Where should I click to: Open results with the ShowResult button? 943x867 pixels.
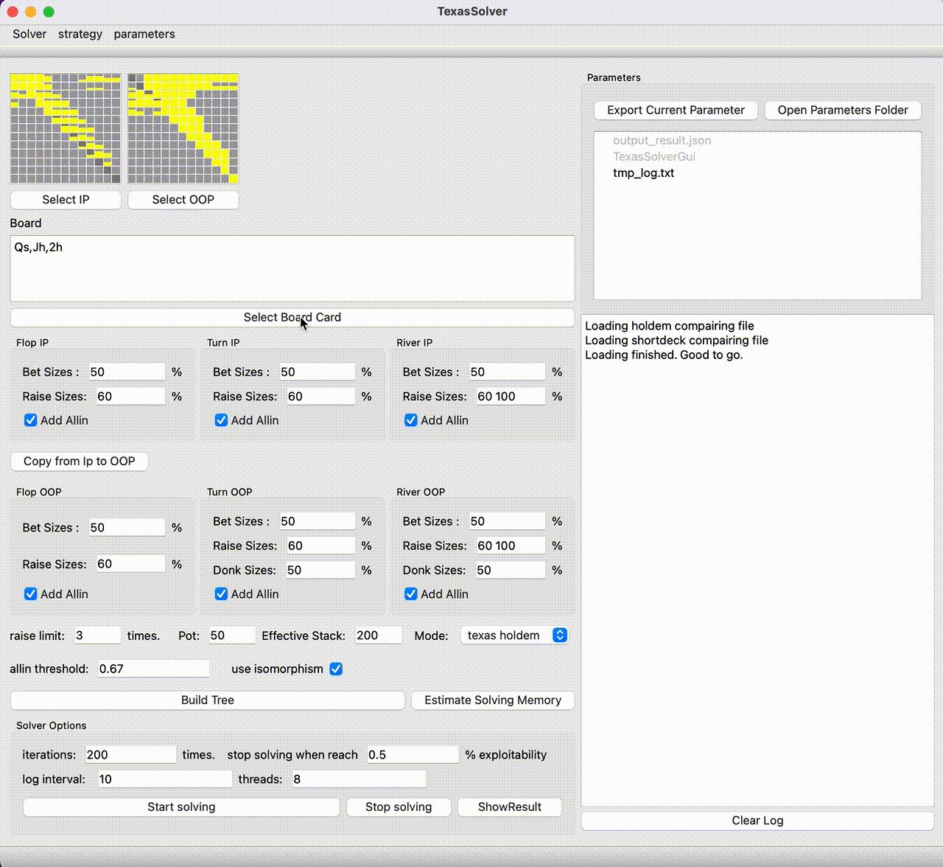tap(509, 807)
